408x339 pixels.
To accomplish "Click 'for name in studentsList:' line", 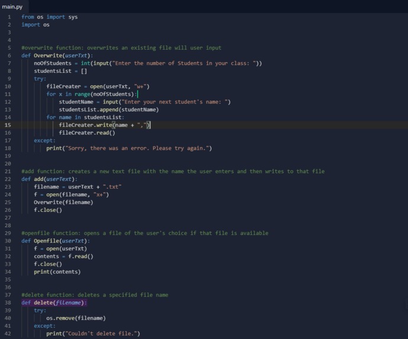I will (x=85, y=117).
